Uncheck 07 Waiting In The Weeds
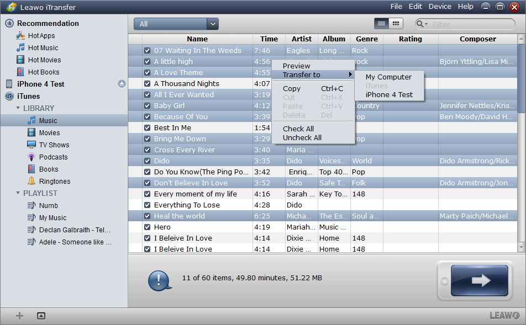The height and width of the screenshot is (325, 526). click(147, 51)
